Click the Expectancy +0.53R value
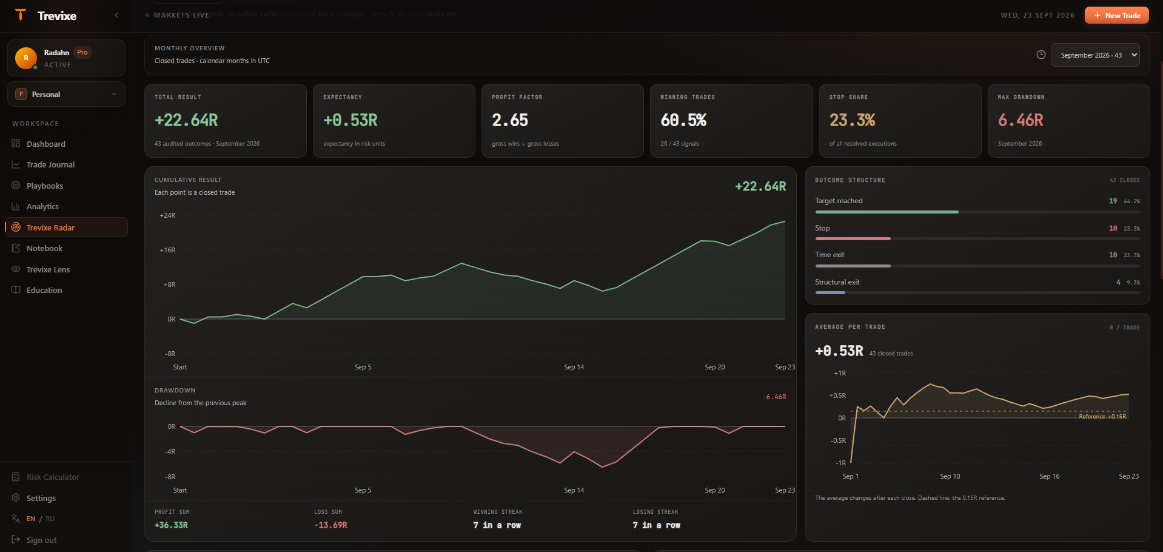 coord(350,120)
